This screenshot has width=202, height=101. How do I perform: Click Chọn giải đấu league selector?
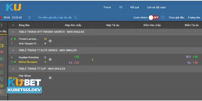(x=176, y=18)
